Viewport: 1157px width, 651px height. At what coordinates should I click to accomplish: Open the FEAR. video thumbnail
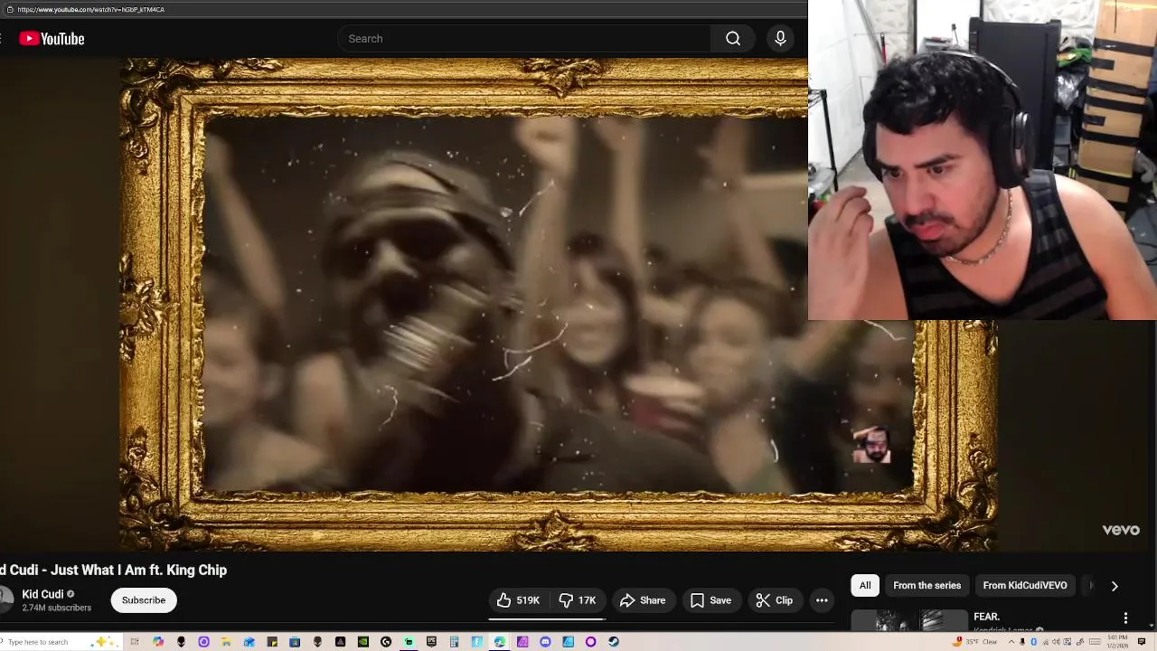909,620
